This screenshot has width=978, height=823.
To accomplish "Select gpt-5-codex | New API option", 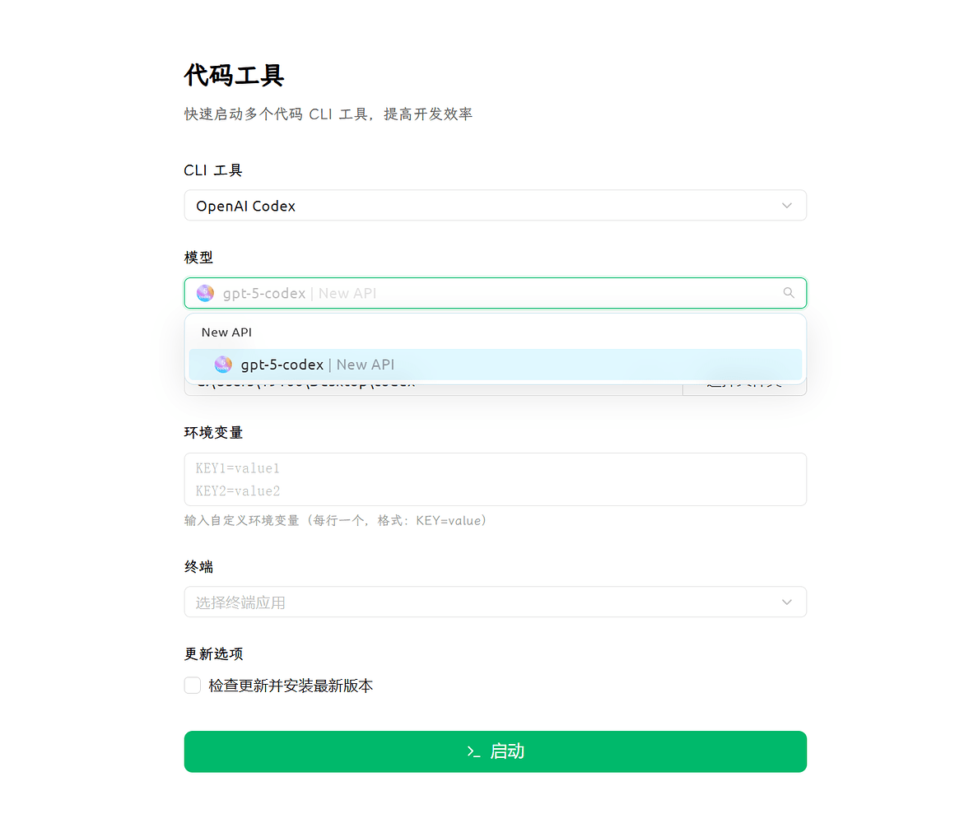I will 496,364.
